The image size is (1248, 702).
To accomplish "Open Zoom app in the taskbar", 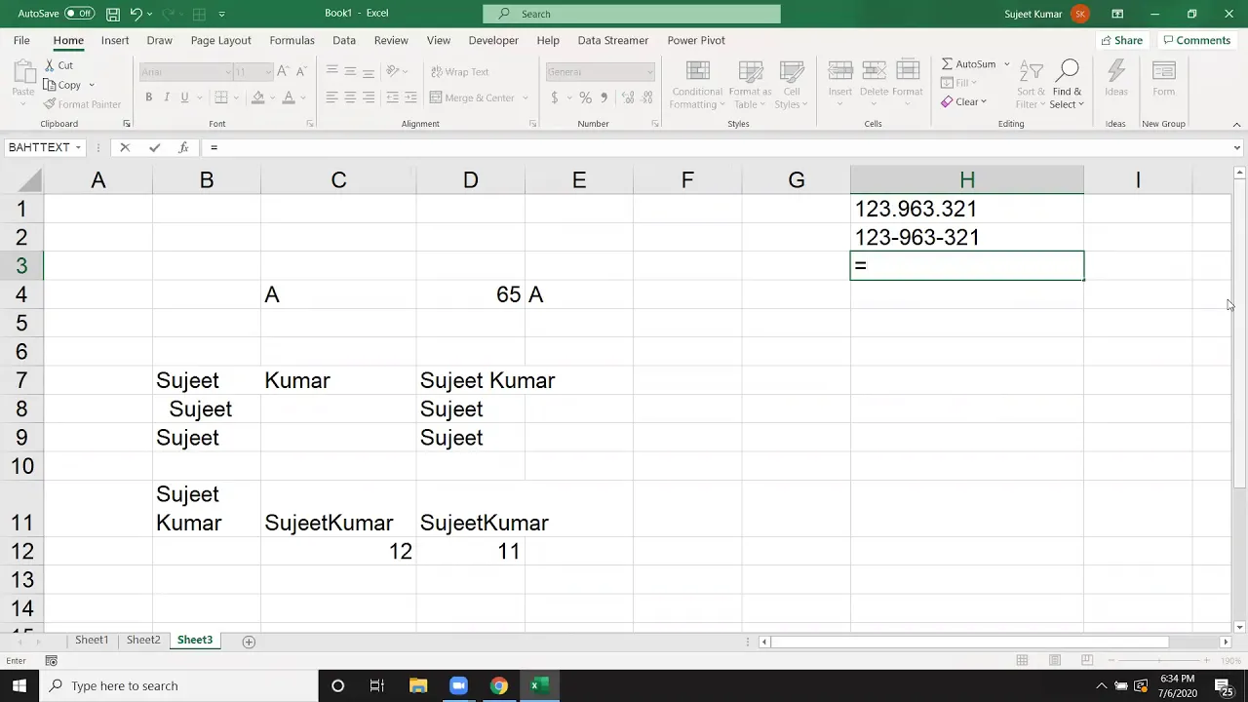I will 458,685.
